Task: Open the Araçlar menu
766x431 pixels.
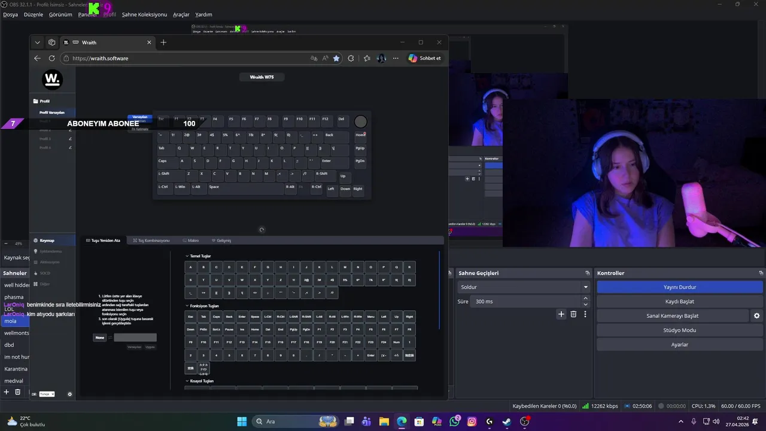Action: tap(181, 14)
